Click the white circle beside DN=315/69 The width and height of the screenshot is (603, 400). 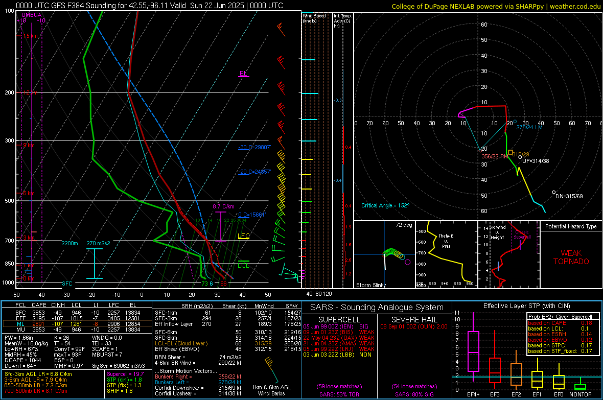click(x=554, y=192)
